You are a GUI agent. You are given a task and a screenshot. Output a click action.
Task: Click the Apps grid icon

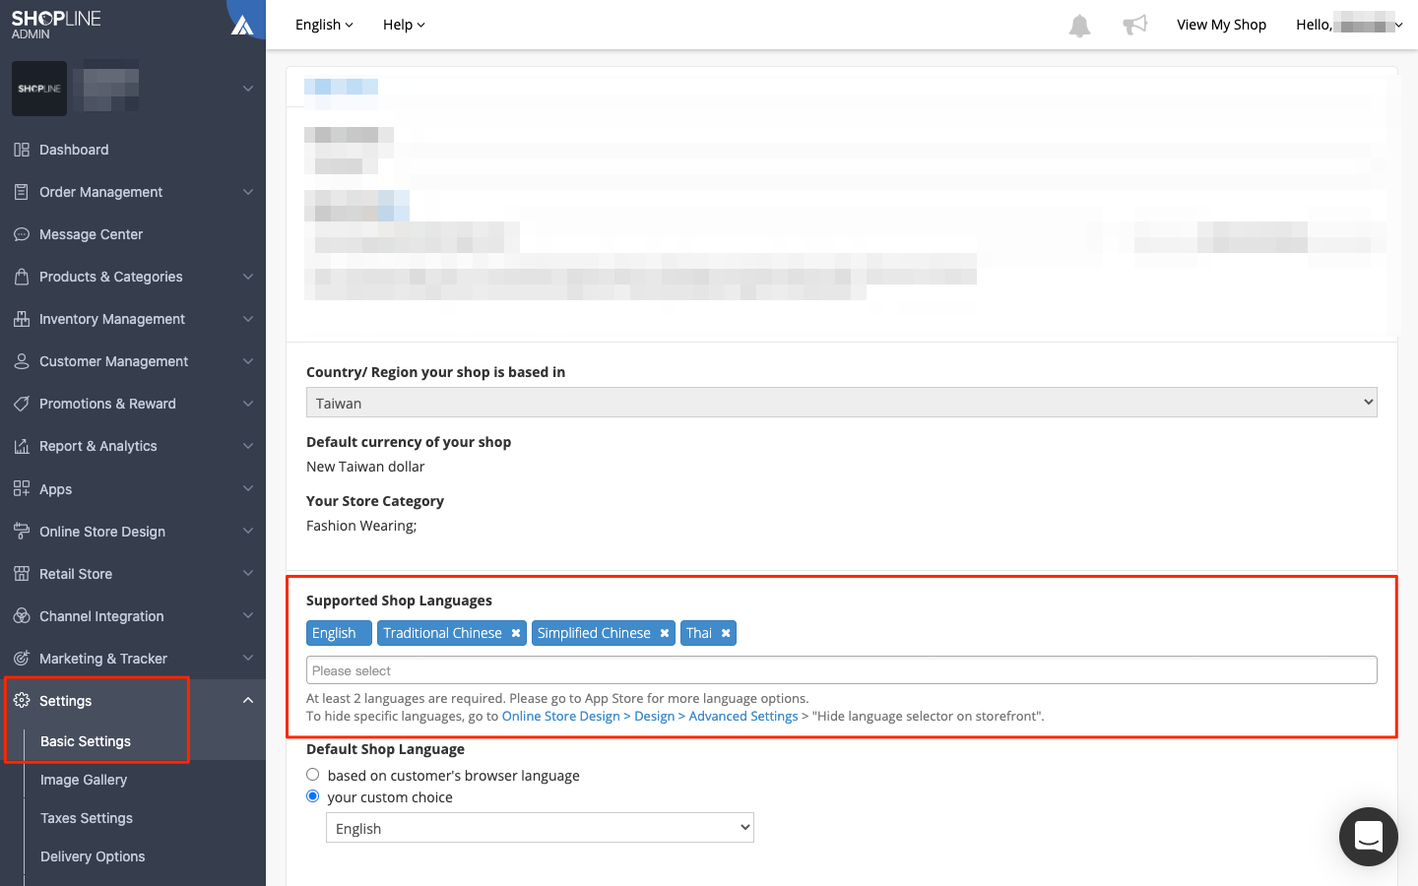[x=22, y=488]
